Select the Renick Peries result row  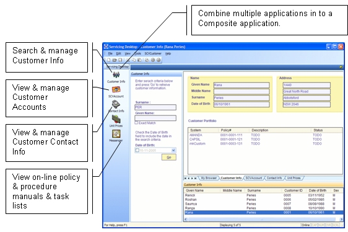coord(263,195)
